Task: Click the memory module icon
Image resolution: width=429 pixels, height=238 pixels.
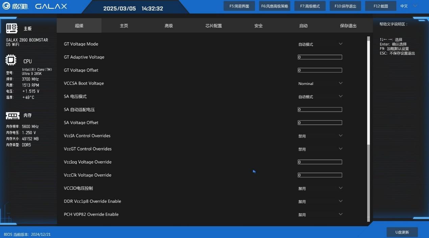Action: tap(13, 116)
